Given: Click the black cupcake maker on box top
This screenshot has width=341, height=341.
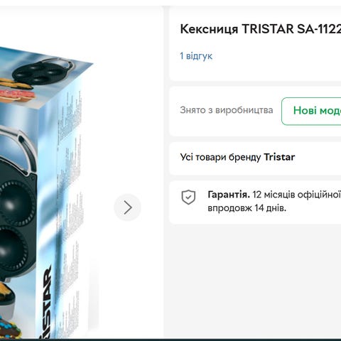Looking at the screenshot, I should coord(43,71).
